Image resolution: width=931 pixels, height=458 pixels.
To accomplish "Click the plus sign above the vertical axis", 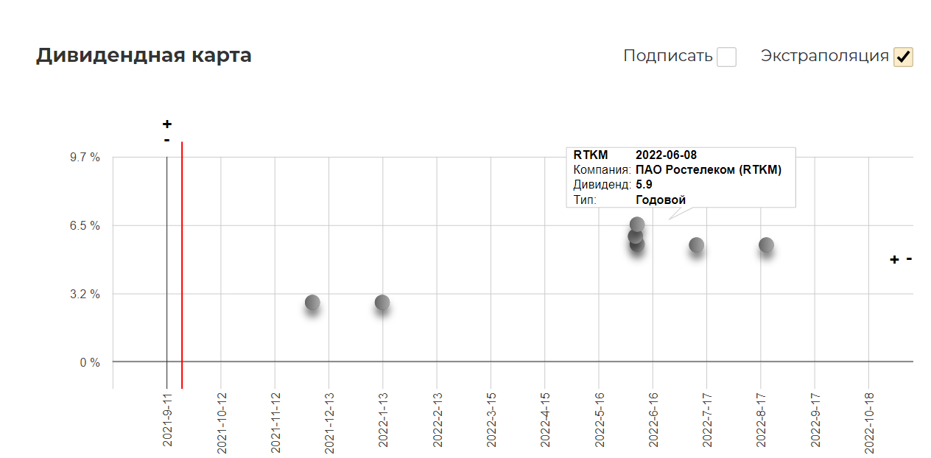I will pyautogui.click(x=167, y=124).
